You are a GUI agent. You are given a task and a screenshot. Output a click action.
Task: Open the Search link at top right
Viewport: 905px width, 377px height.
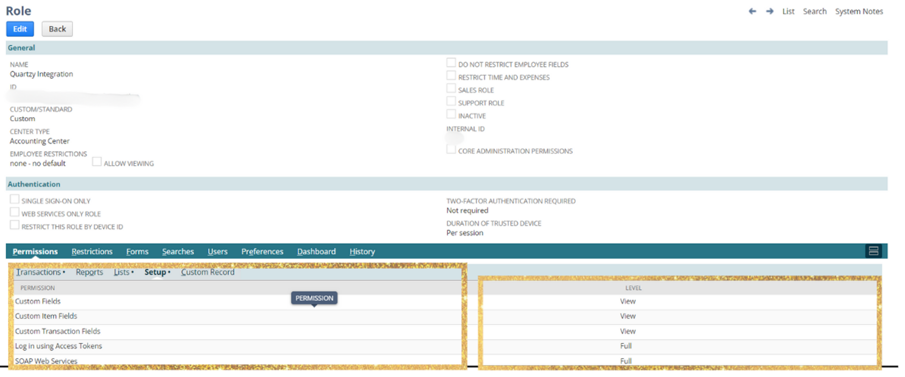814,11
